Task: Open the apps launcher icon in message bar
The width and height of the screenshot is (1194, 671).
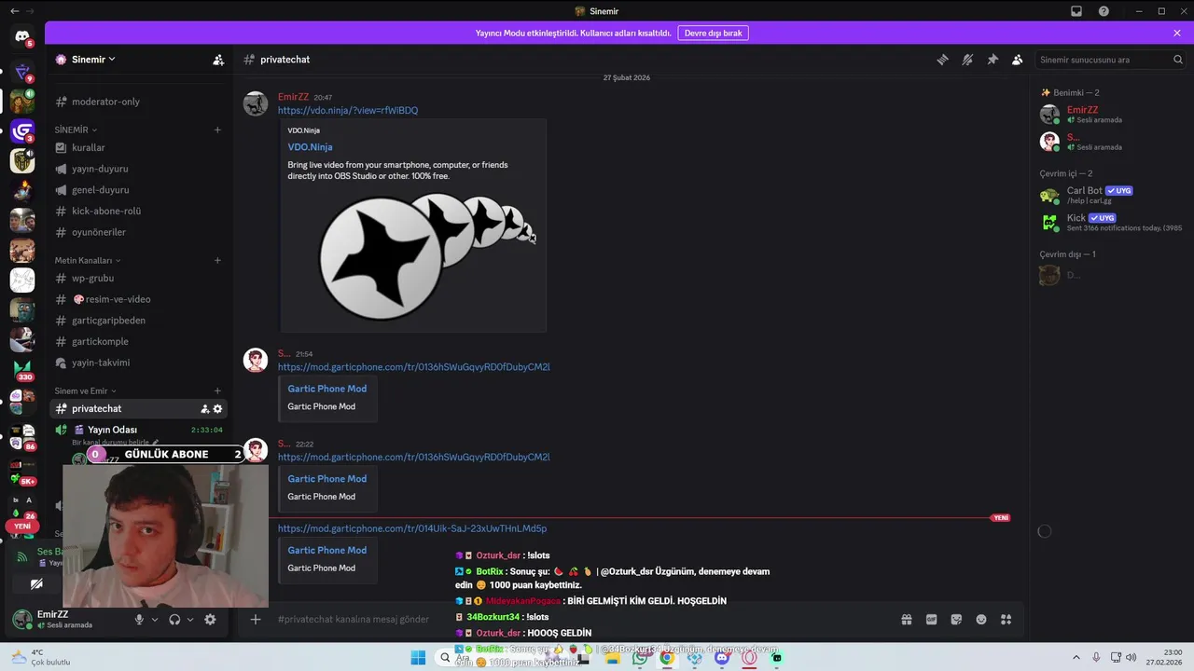Action: pyautogui.click(x=1006, y=619)
